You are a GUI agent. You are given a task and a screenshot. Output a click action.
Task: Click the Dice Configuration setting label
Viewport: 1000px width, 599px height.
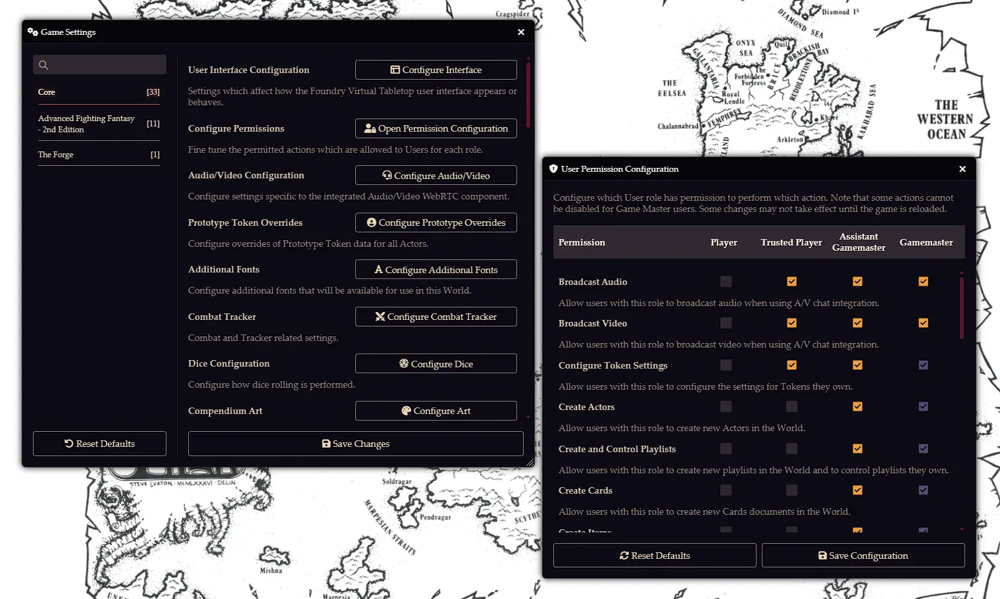tap(229, 363)
